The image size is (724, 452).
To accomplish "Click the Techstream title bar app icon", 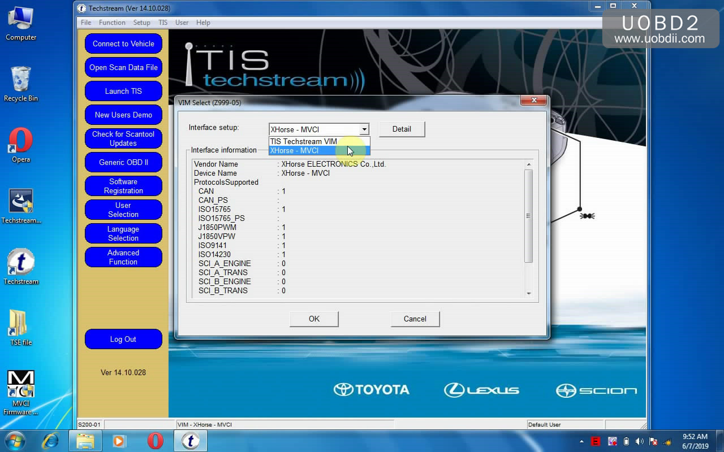I will (x=82, y=8).
